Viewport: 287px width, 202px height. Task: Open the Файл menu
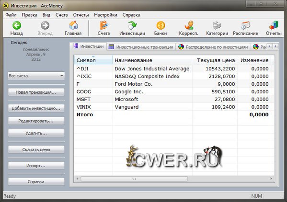11,15
